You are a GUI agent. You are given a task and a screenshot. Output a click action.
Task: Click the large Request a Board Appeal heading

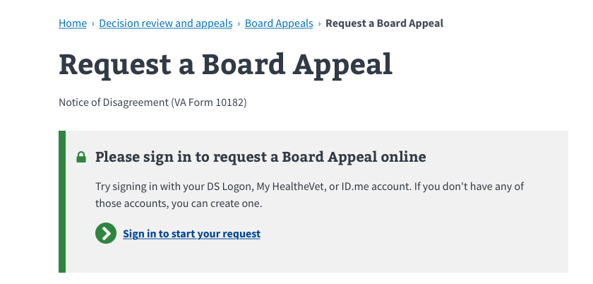coord(225,64)
